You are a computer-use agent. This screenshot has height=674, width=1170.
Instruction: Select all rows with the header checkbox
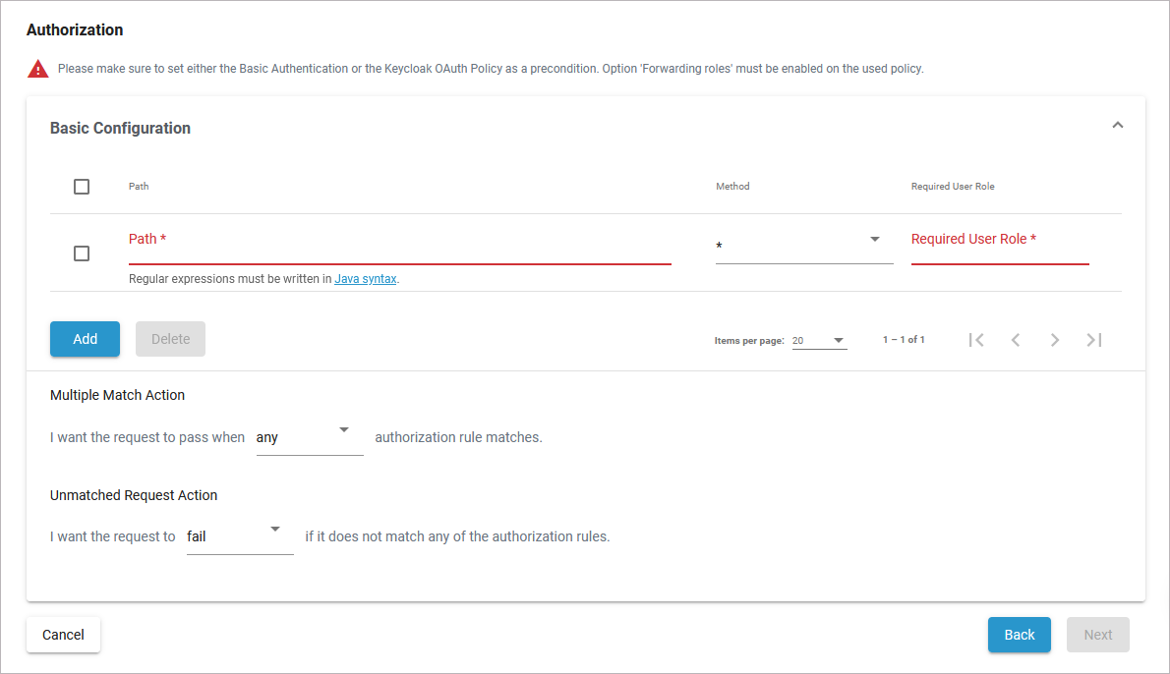point(82,186)
